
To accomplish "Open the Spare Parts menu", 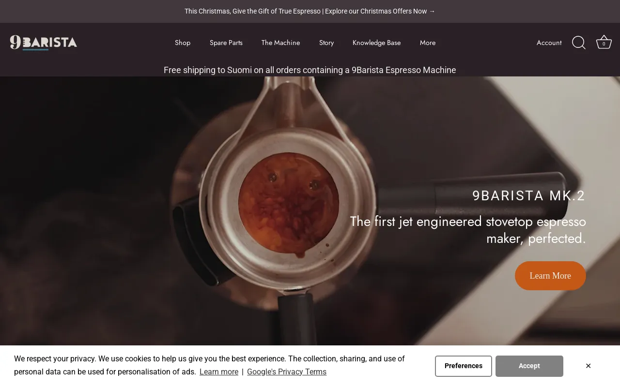I will [226, 43].
